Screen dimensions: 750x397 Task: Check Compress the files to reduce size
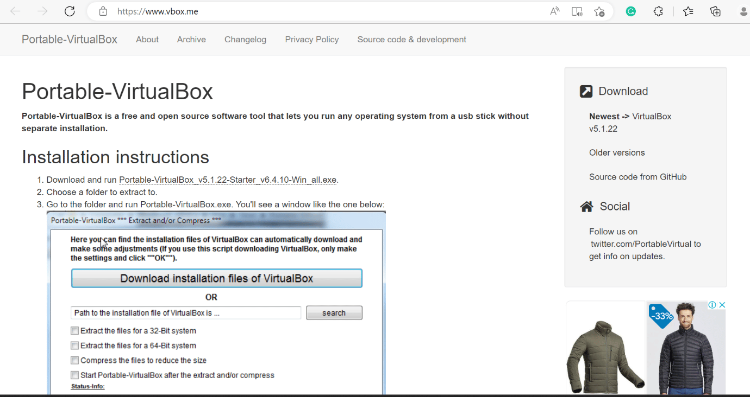[x=74, y=360]
